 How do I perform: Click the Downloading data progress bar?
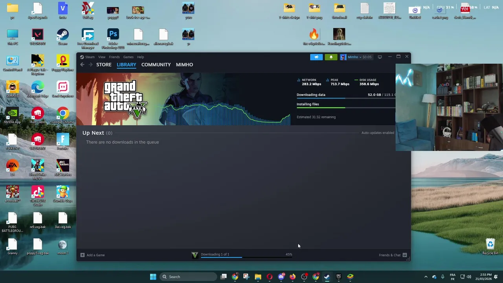coord(346,98)
